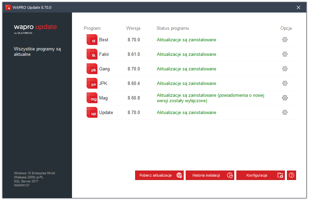Viewport: 310px width, 202px height.
Task: Open options gear for Mag program
Action: 285,98
